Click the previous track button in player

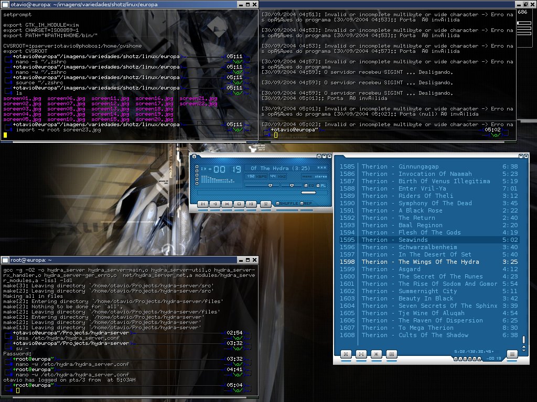[202, 203]
